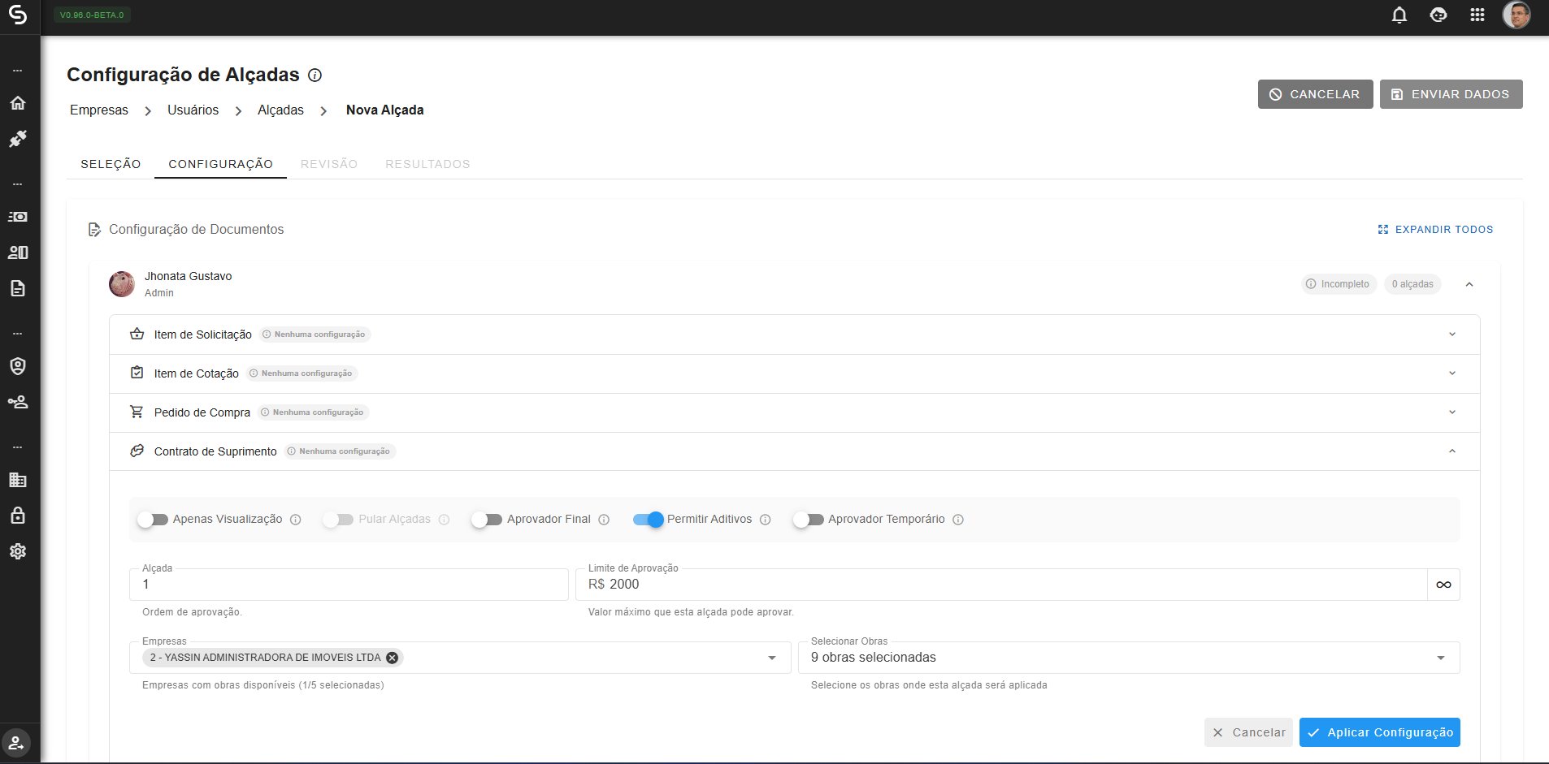Click the top CANCELAR button

point(1315,94)
